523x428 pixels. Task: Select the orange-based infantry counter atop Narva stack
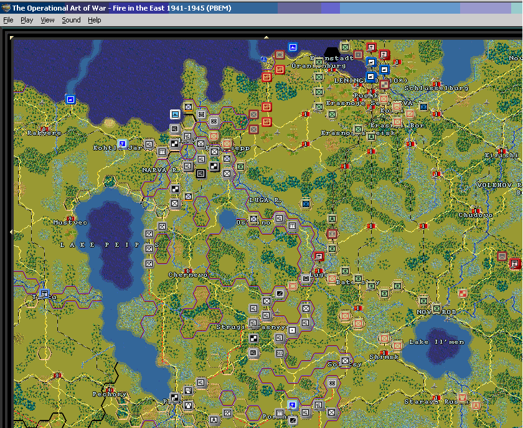pyautogui.click(x=188, y=106)
